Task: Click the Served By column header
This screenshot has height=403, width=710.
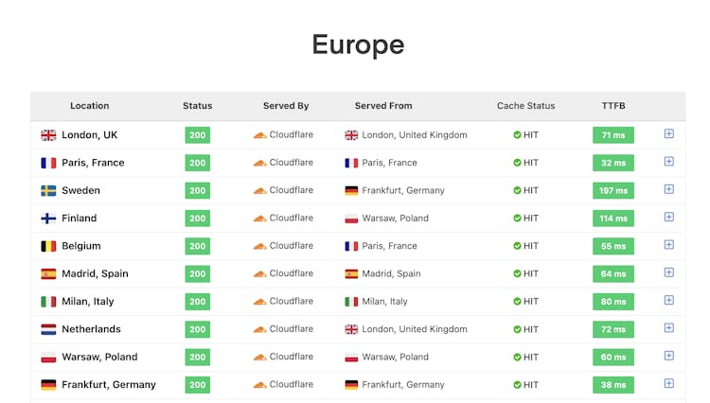Action: point(286,106)
